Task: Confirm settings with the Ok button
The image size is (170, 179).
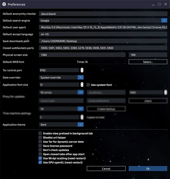Action: point(148,169)
